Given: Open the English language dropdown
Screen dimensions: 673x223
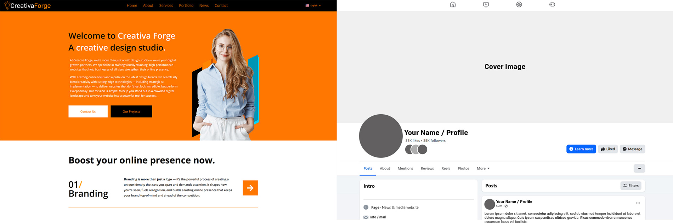Looking at the screenshot, I should [313, 6].
